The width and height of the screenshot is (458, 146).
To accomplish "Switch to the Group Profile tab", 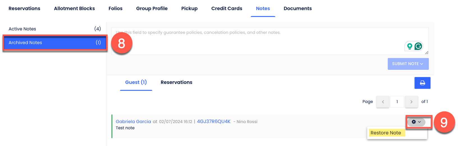I will pyautogui.click(x=152, y=8).
